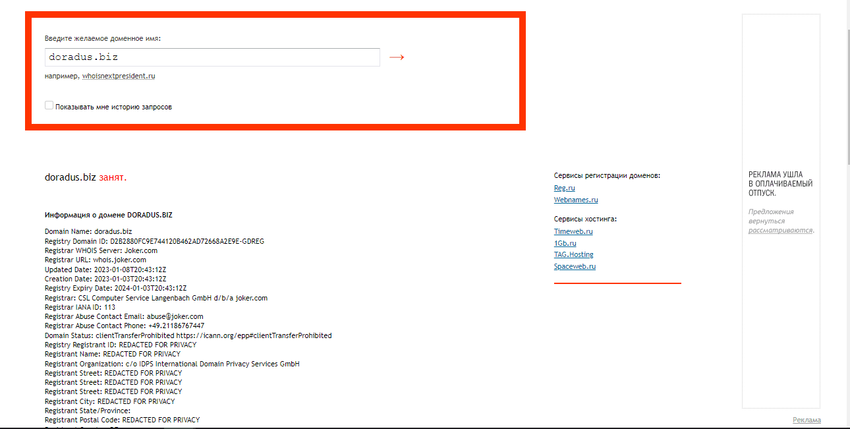Focus the domain name input field
850x429 pixels.
212,57
